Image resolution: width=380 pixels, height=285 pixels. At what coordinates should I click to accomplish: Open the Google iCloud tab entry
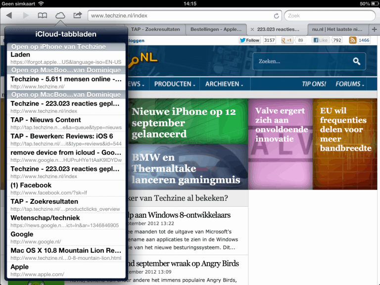pos(66,237)
